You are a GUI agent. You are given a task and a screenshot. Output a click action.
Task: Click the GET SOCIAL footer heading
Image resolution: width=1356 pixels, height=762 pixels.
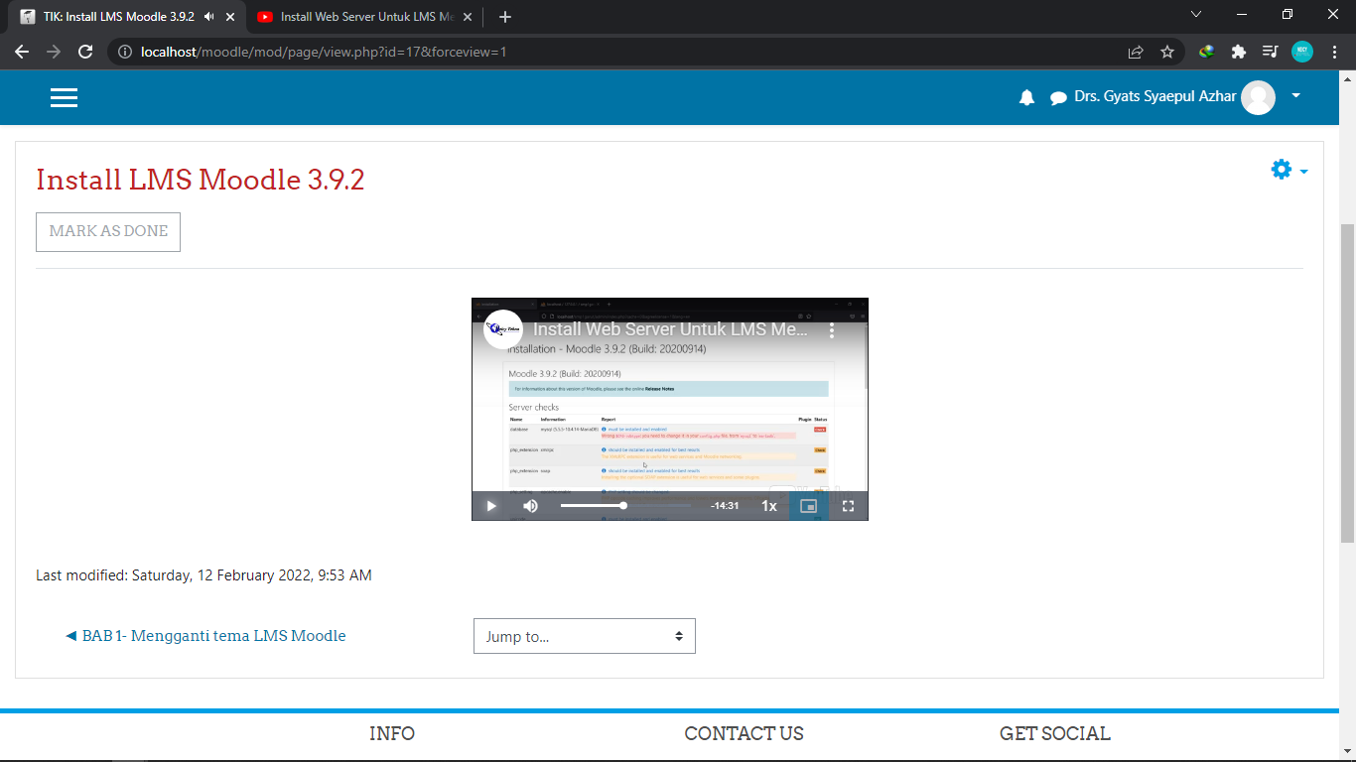(1055, 734)
